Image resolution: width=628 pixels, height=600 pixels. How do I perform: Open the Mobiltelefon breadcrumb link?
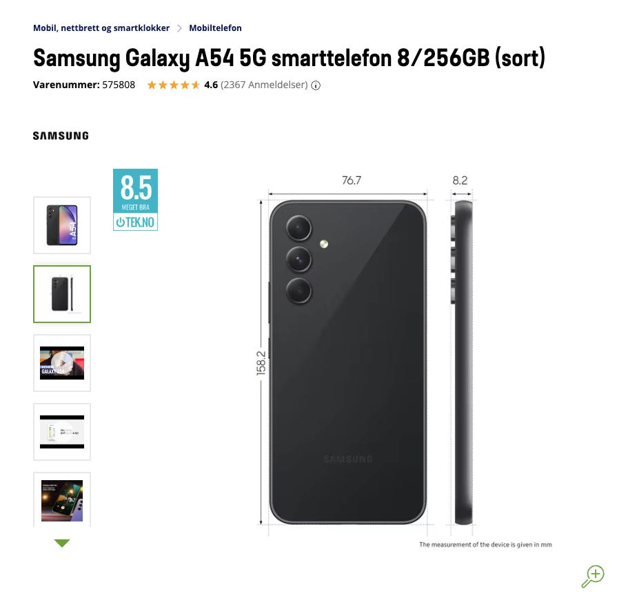pos(215,28)
